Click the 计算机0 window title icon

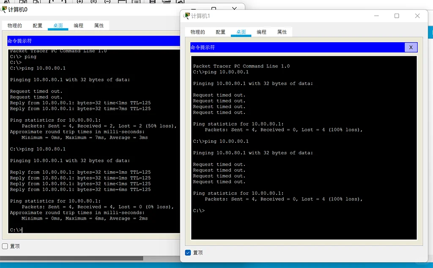click(4, 9)
